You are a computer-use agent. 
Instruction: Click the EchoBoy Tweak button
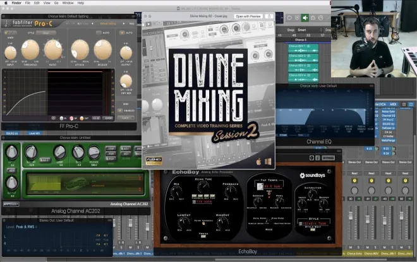(203, 236)
